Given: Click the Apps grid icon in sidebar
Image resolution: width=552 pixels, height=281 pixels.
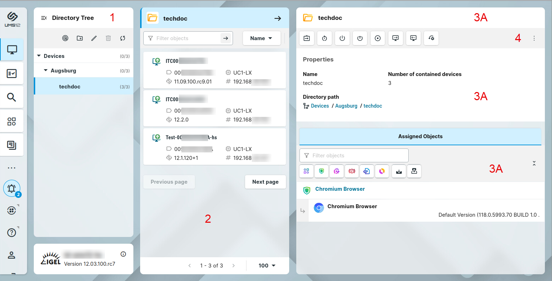Looking at the screenshot, I should (12, 121).
